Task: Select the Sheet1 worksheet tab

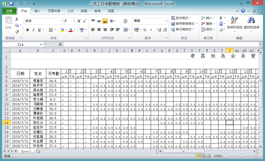Action: [x=26, y=151]
